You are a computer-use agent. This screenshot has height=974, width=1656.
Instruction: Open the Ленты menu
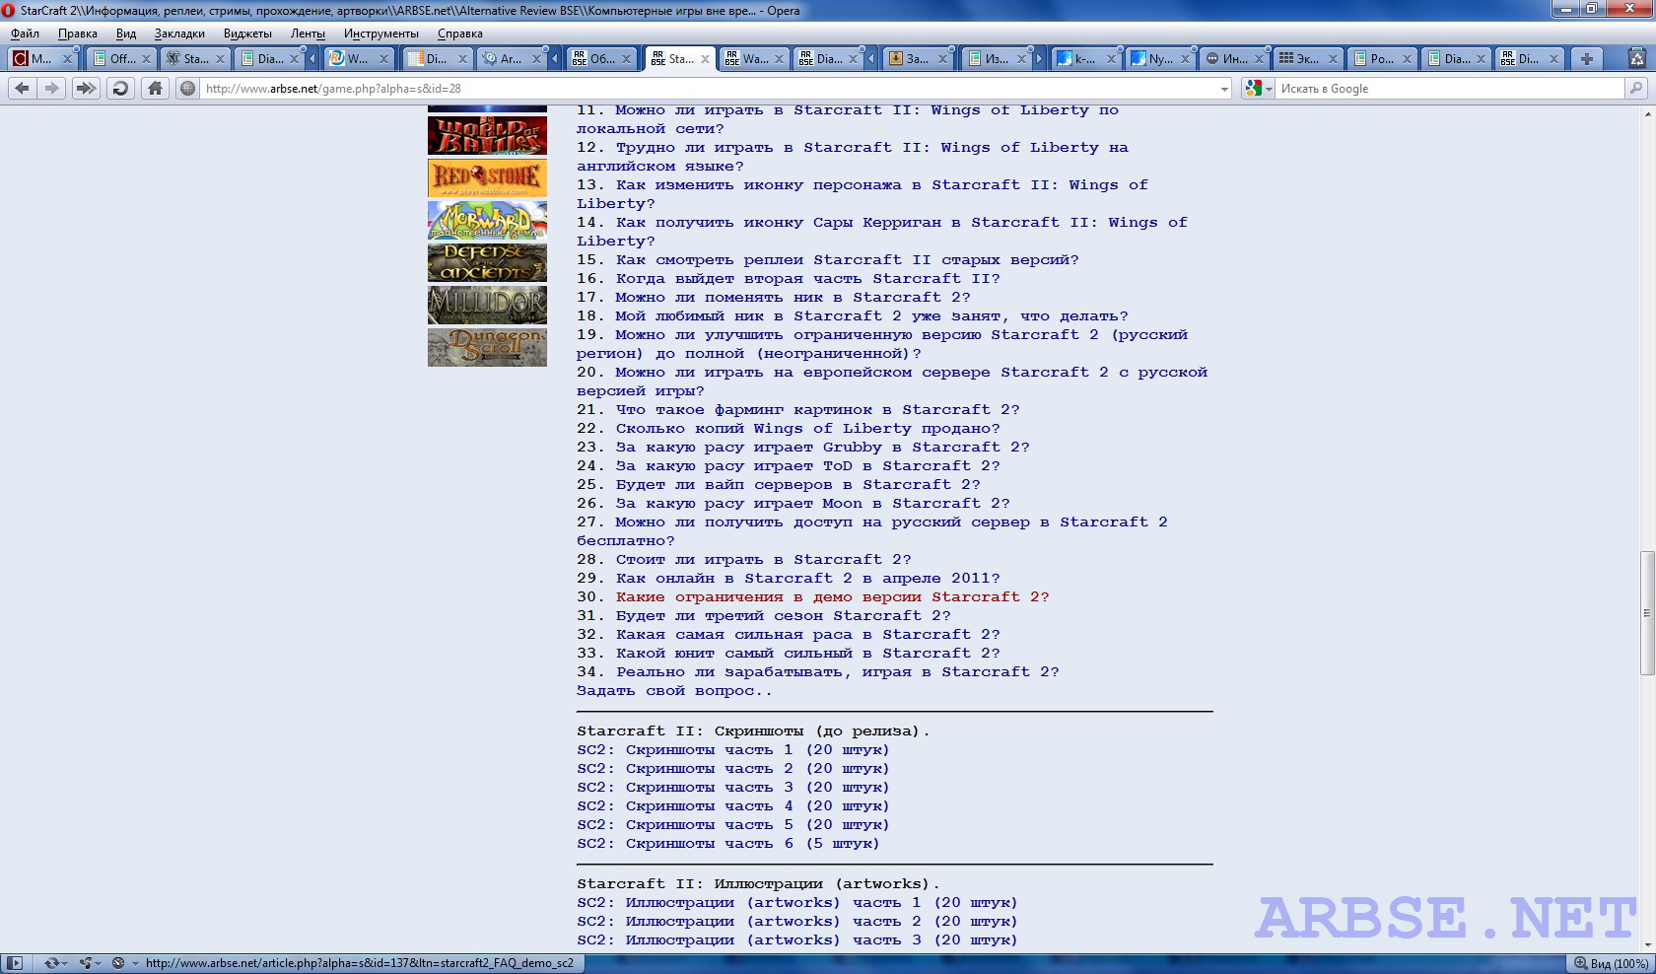308,34
